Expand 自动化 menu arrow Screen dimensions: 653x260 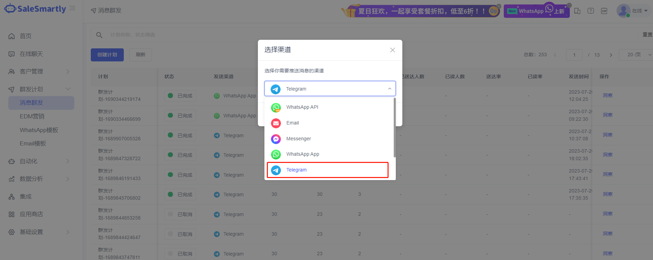tap(68, 161)
